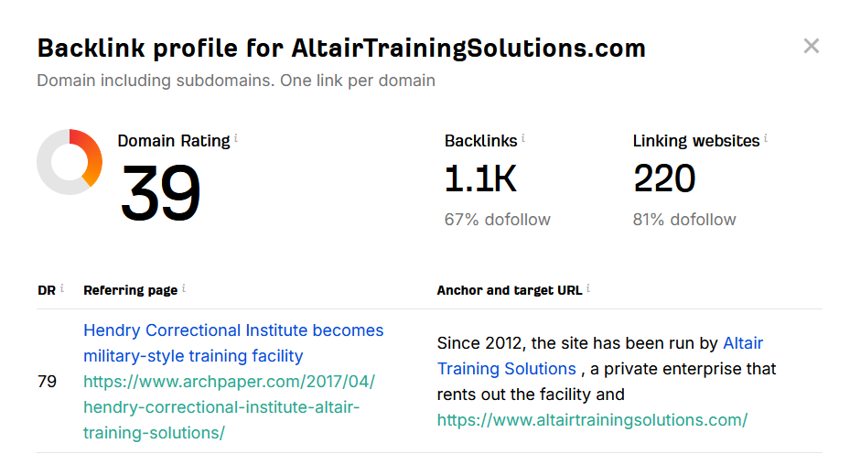Open Referring page column info icon
The width and height of the screenshot is (850, 454).
tap(184, 288)
